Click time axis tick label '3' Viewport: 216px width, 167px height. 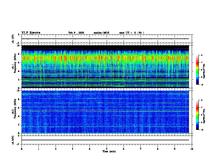tap(73, 149)
